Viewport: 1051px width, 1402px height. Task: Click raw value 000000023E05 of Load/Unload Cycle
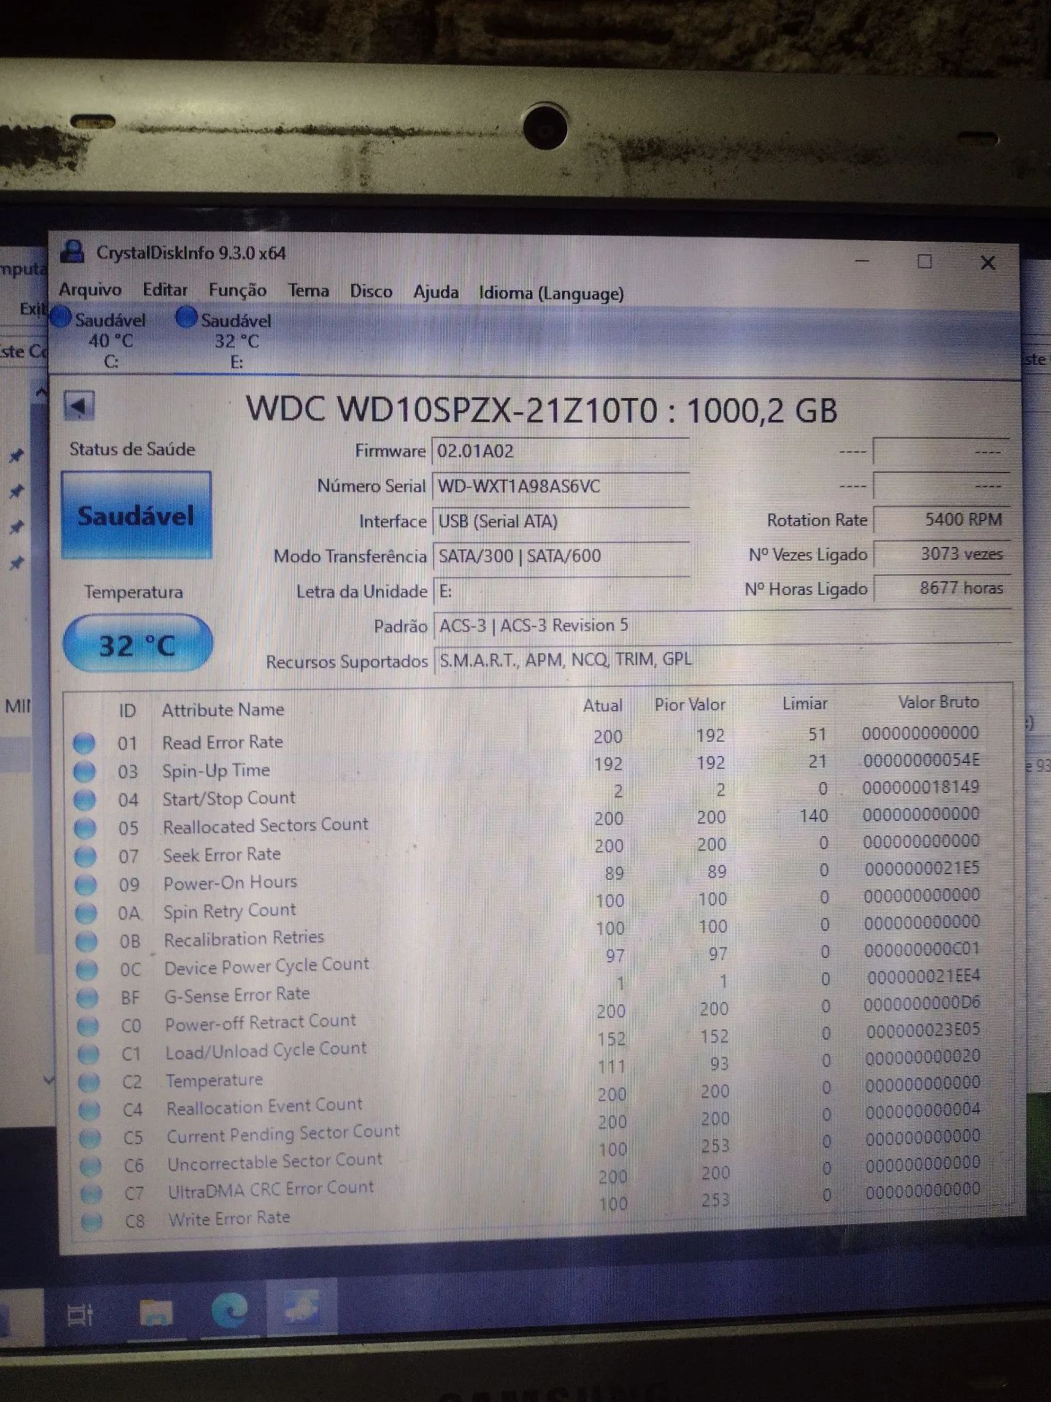[923, 1030]
